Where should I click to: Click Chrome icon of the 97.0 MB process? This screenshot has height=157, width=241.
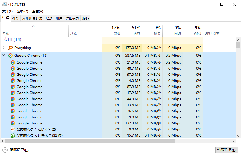click(13, 75)
